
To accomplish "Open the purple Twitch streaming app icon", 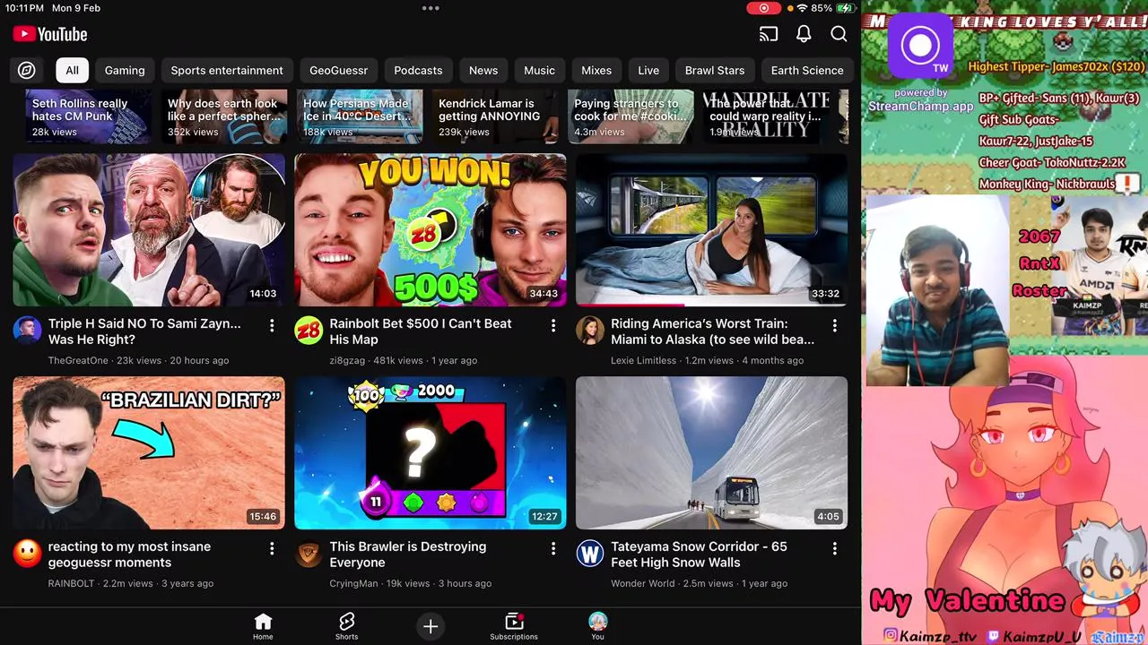I will point(919,47).
